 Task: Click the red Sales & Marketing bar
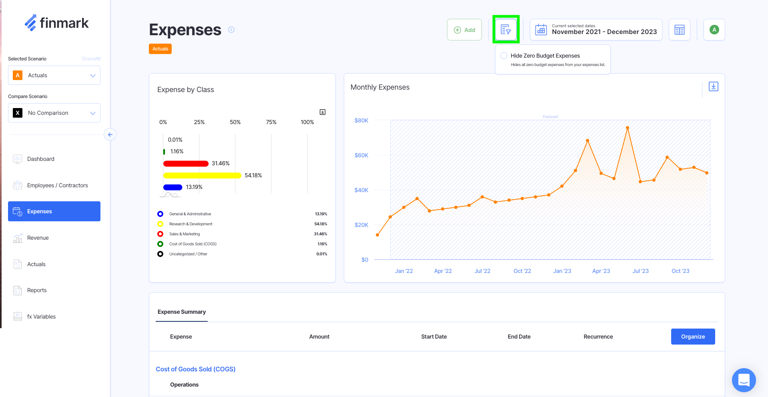(186, 163)
